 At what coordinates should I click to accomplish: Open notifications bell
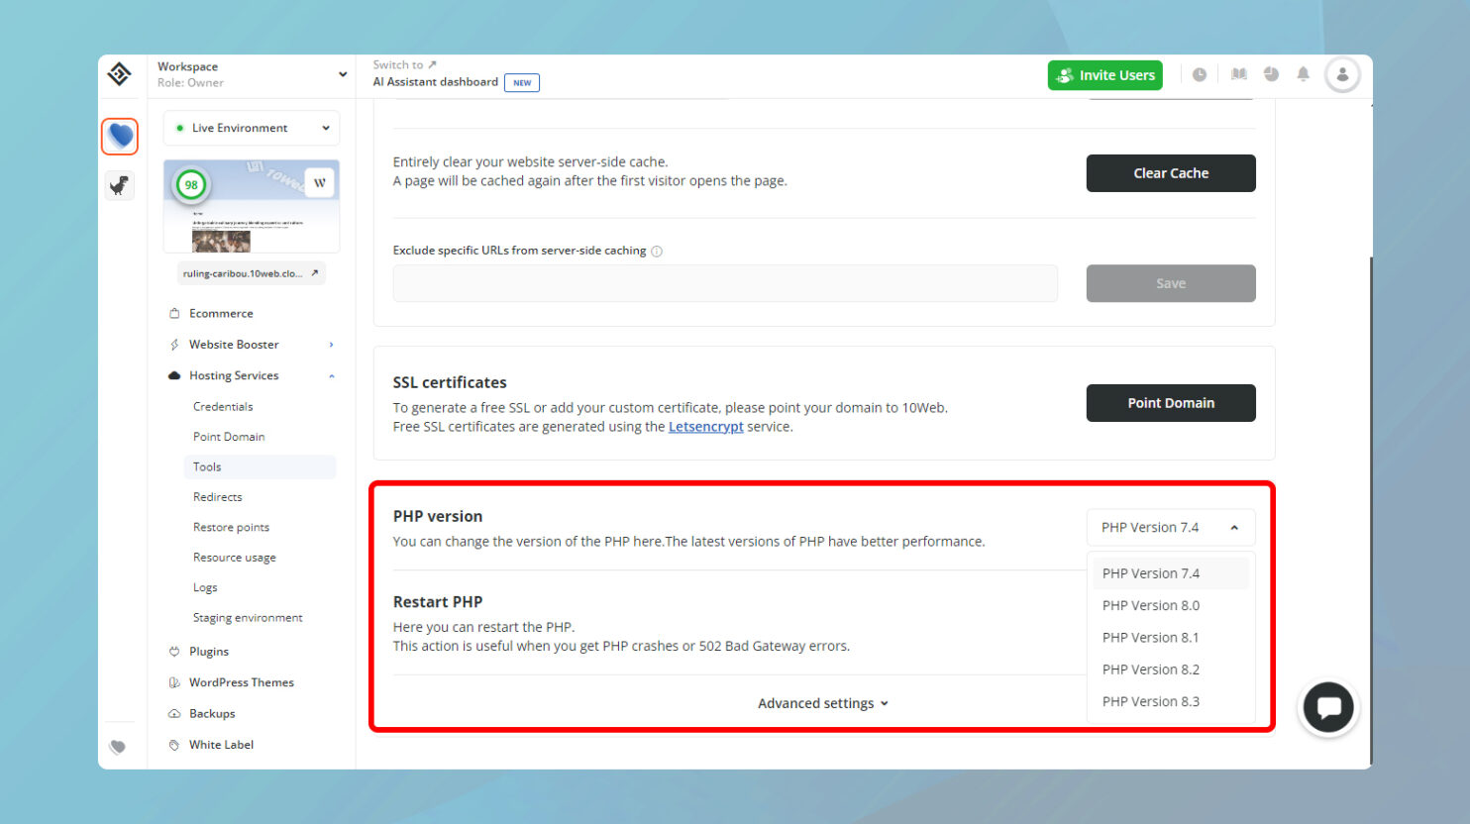pos(1303,74)
